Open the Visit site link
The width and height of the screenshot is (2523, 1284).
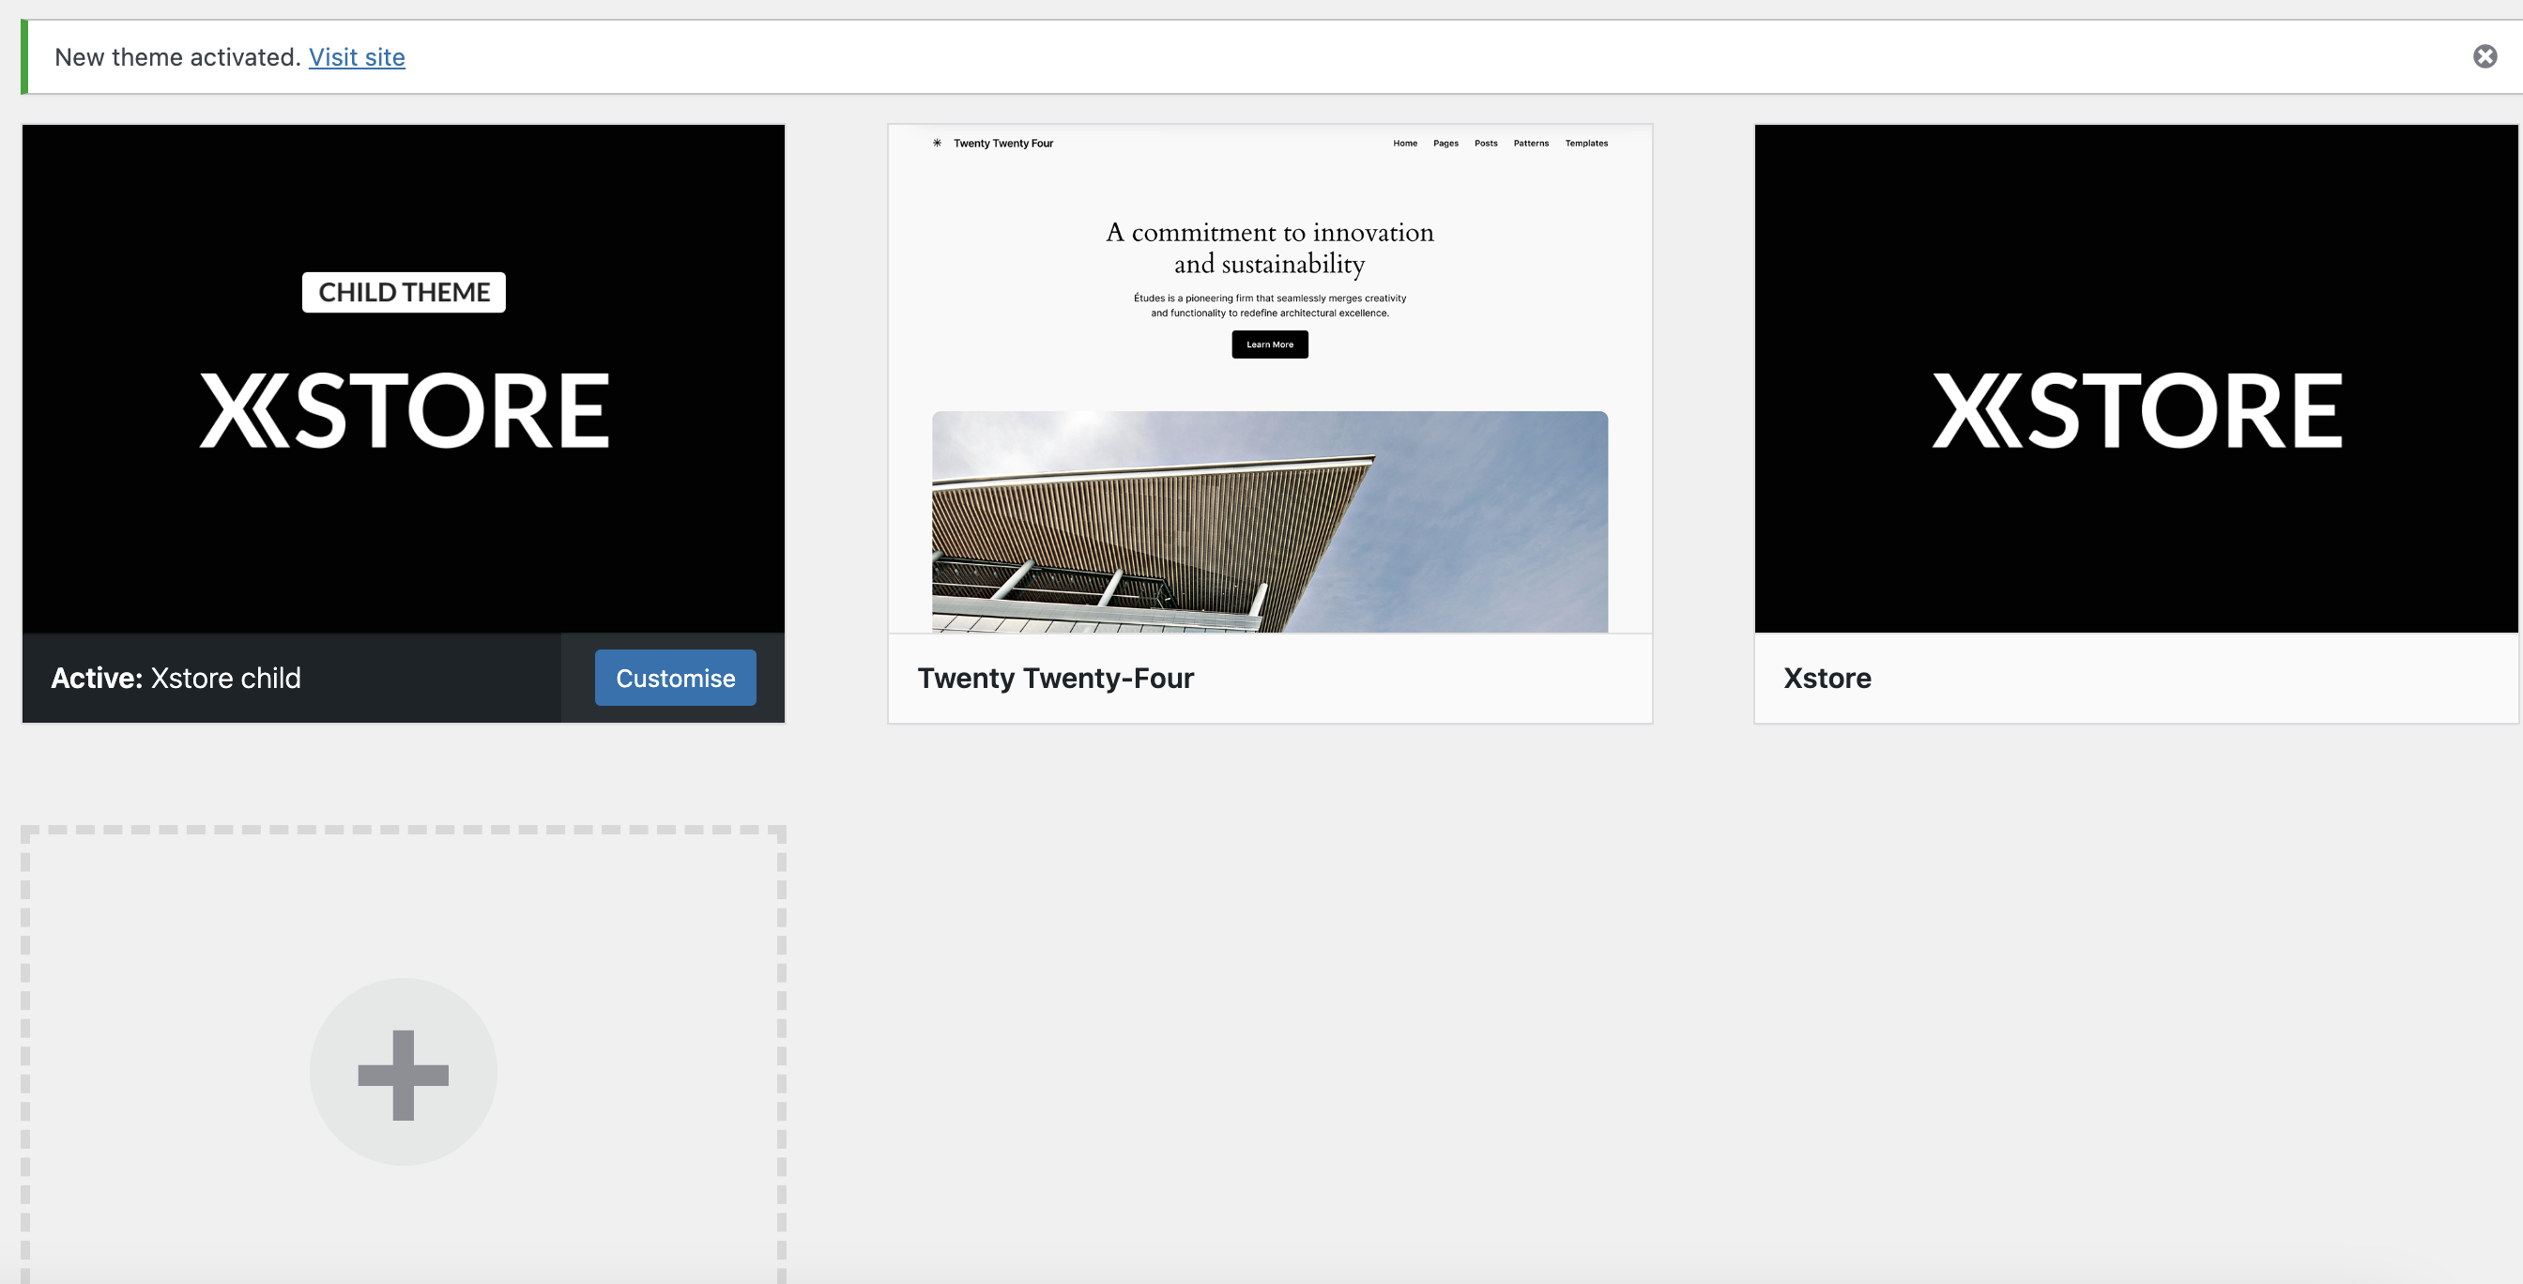pos(357,57)
